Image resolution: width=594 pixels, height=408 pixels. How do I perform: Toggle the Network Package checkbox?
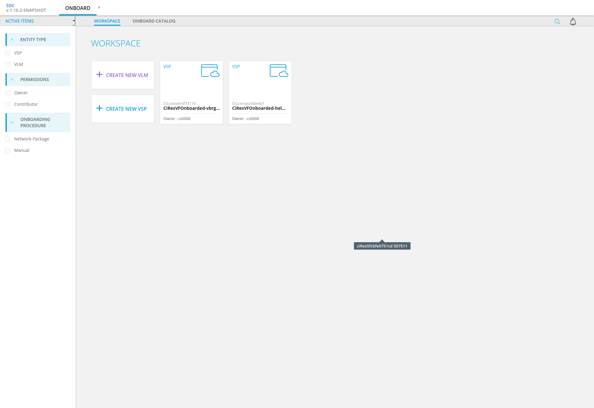pos(8,139)
